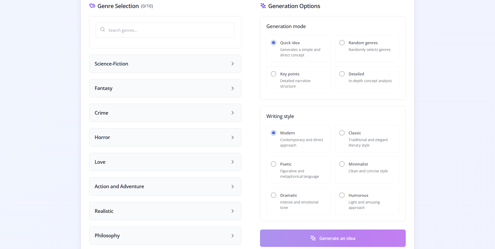
Task: Select the Detailed generation mode
Action: pos(342,74)
